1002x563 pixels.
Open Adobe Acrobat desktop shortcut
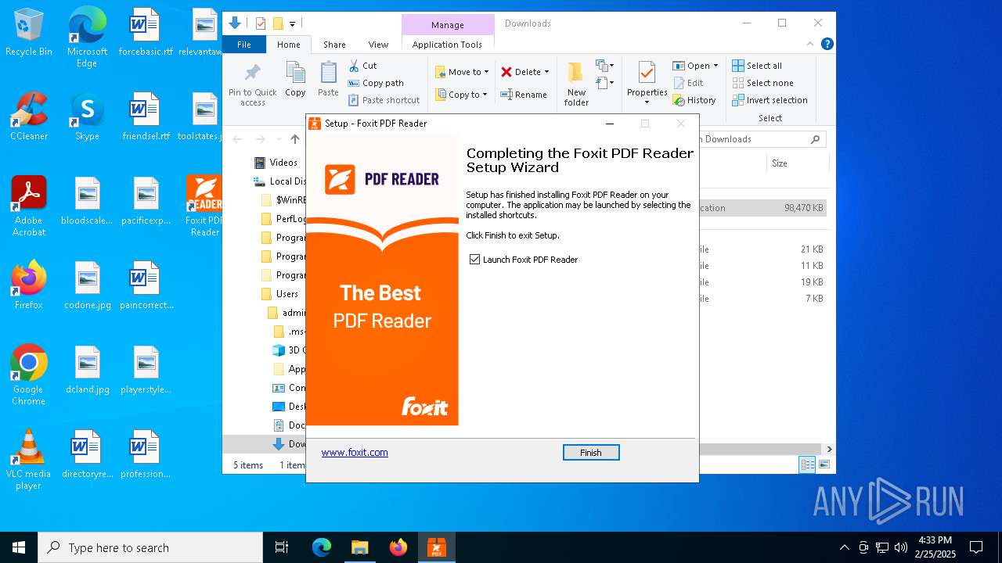pyautogui.click(x=29, y=206)
